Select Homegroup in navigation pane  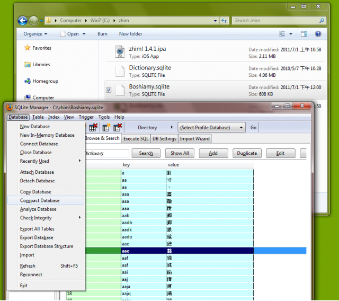[41, 81]
